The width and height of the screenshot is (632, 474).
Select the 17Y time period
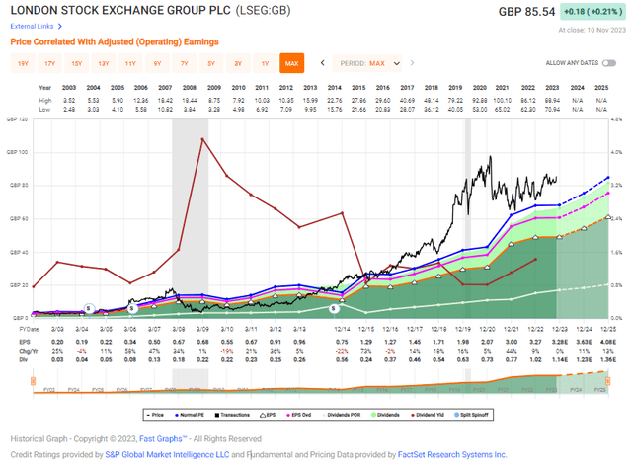click(49, 63)
